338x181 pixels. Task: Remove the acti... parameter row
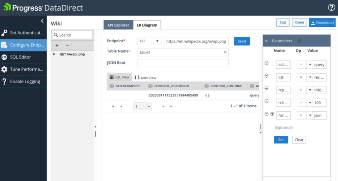click(x=266, y=63)
